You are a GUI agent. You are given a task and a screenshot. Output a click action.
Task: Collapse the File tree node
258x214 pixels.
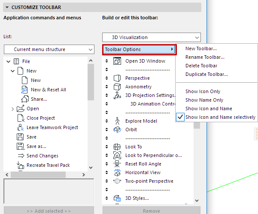click(8, 61)
